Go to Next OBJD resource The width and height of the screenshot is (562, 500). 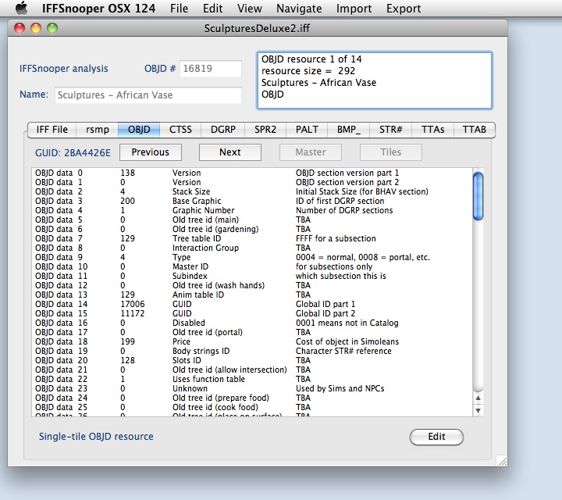point(229,152)
